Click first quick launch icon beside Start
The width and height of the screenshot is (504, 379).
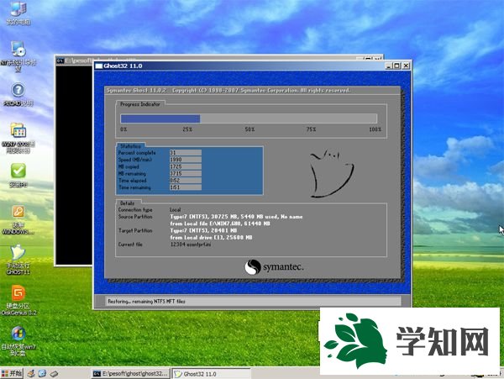[x=31, y=373]
